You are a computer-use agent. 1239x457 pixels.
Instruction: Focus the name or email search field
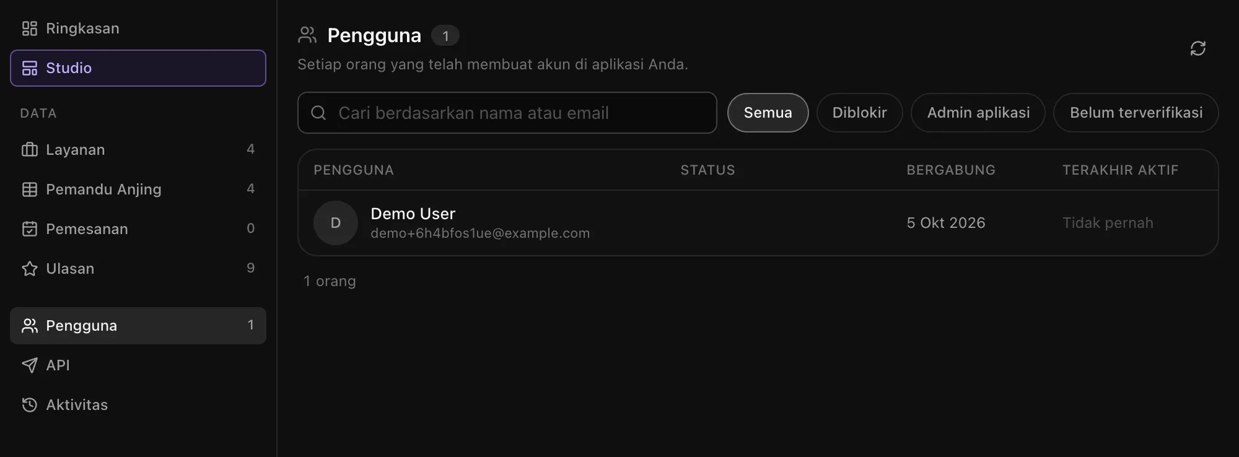(507, 113)
